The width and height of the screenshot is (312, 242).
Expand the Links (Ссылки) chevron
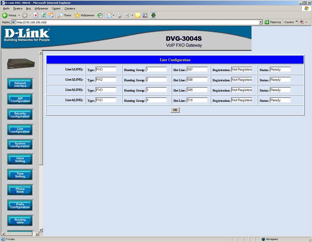[x=297, y=22]
